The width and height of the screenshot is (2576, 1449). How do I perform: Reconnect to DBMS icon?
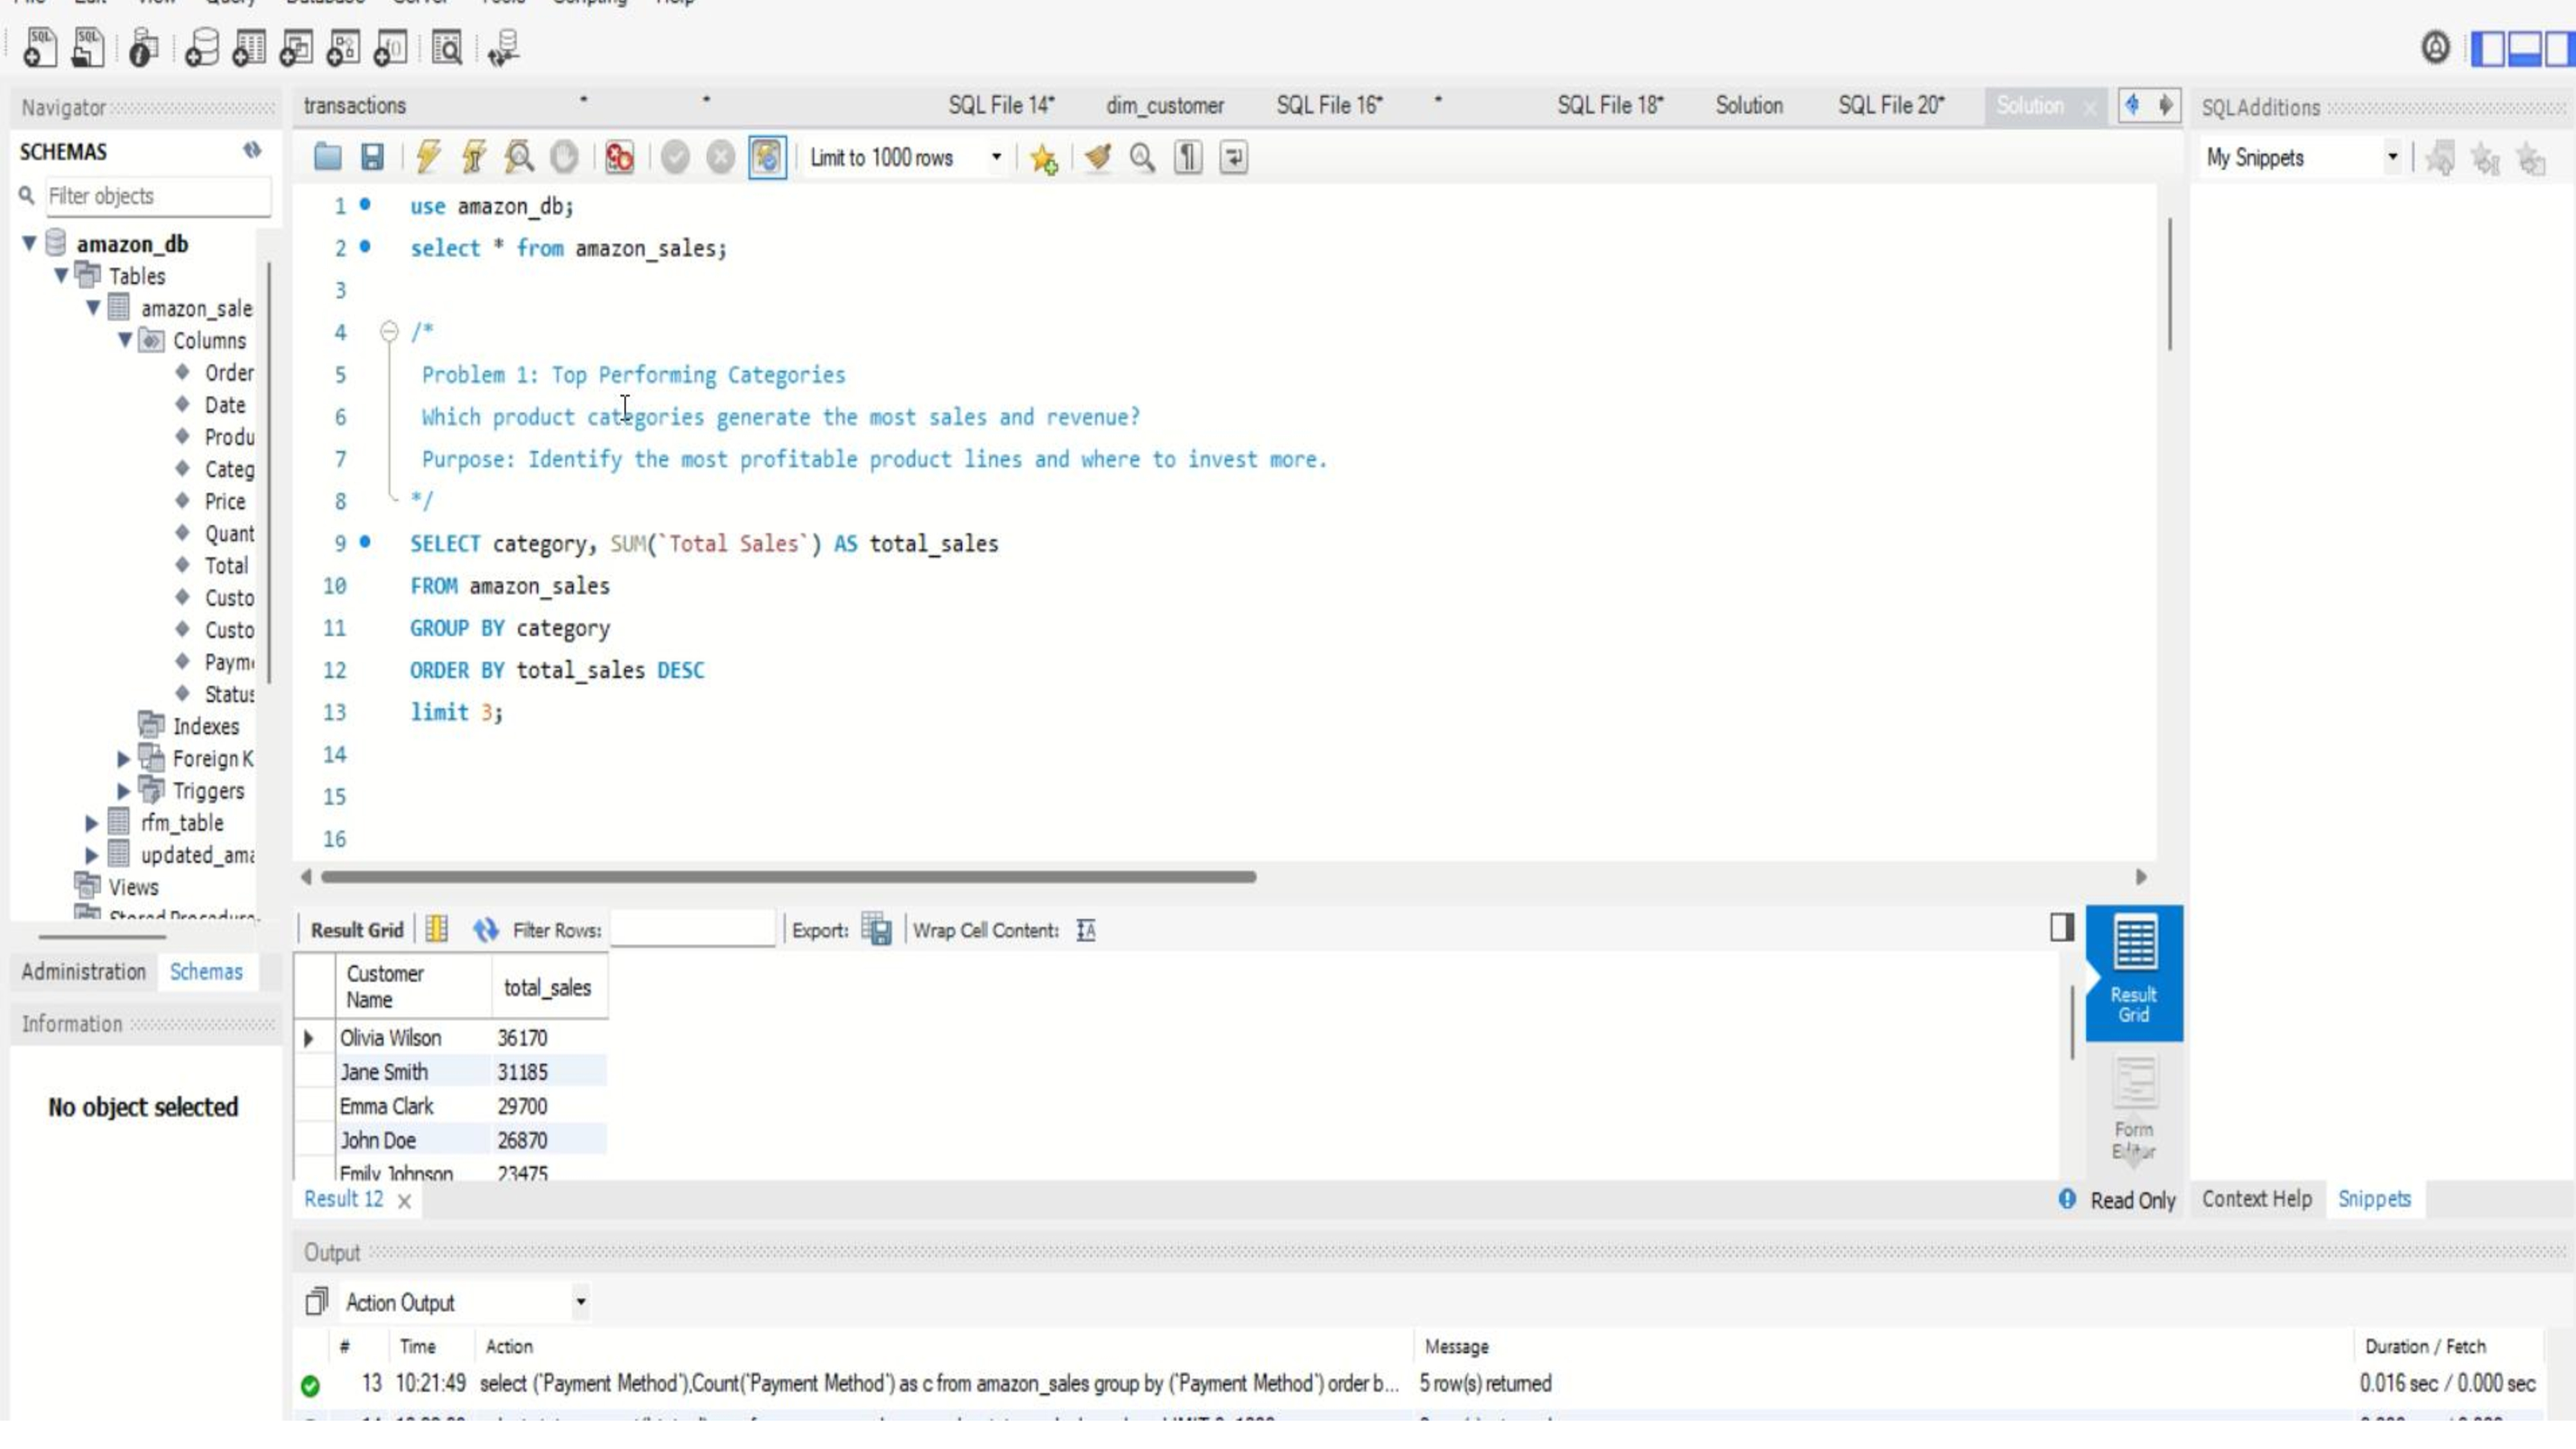(x=503, y=47)
